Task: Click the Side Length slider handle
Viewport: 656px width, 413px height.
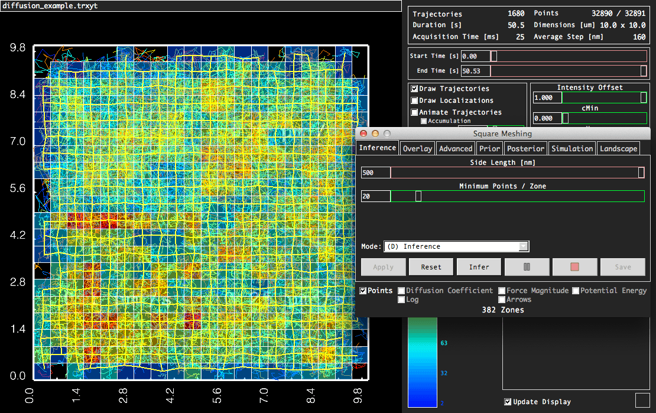Action: (641, 173)
